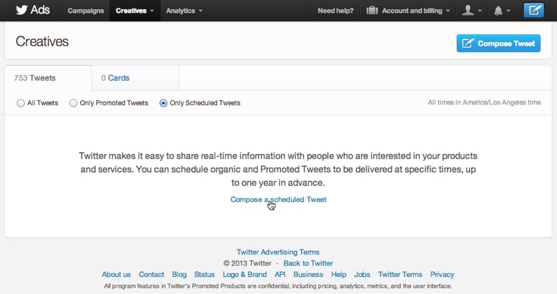Expand the Analytics dropdown menu
The image size is (557, 294).
[x=184, y=11]
